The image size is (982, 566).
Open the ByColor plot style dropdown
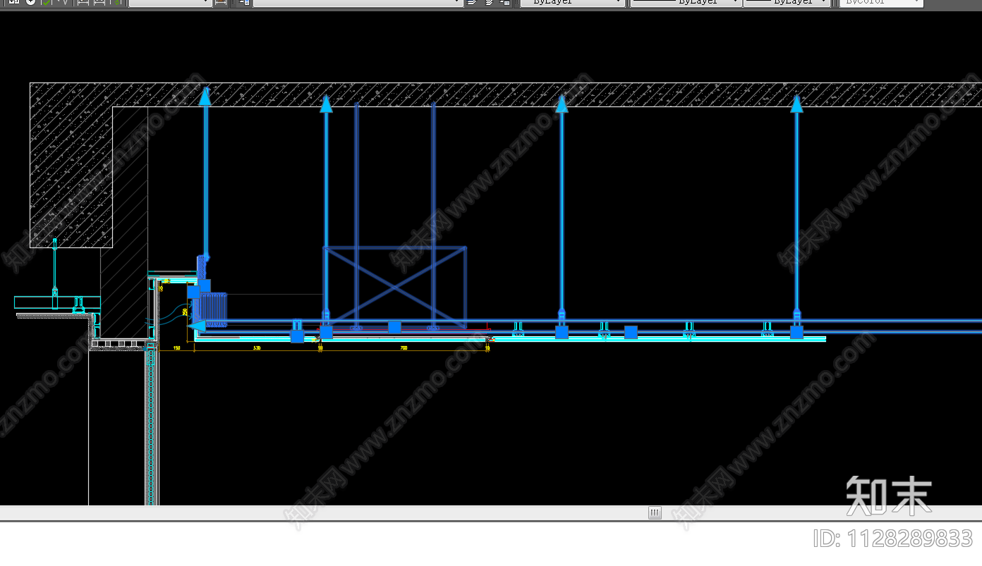pyautogui.click(x=880, y=3)
